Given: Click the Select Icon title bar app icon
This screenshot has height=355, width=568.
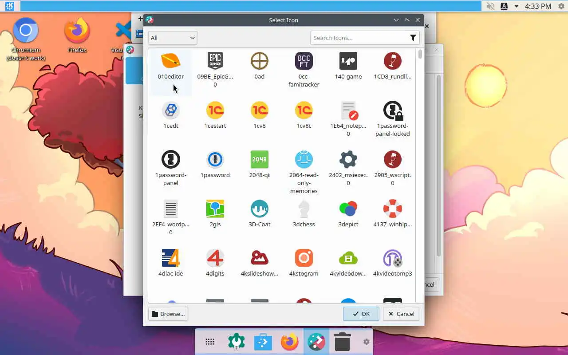Looking at the screenshot, I should coord(150,20).
